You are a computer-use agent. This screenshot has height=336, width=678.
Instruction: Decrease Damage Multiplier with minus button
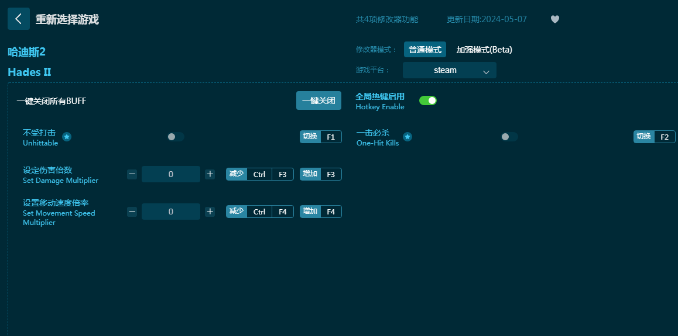tap(132, 174)
